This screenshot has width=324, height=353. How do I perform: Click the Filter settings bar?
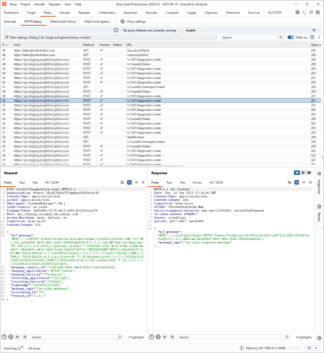point(110,37)
